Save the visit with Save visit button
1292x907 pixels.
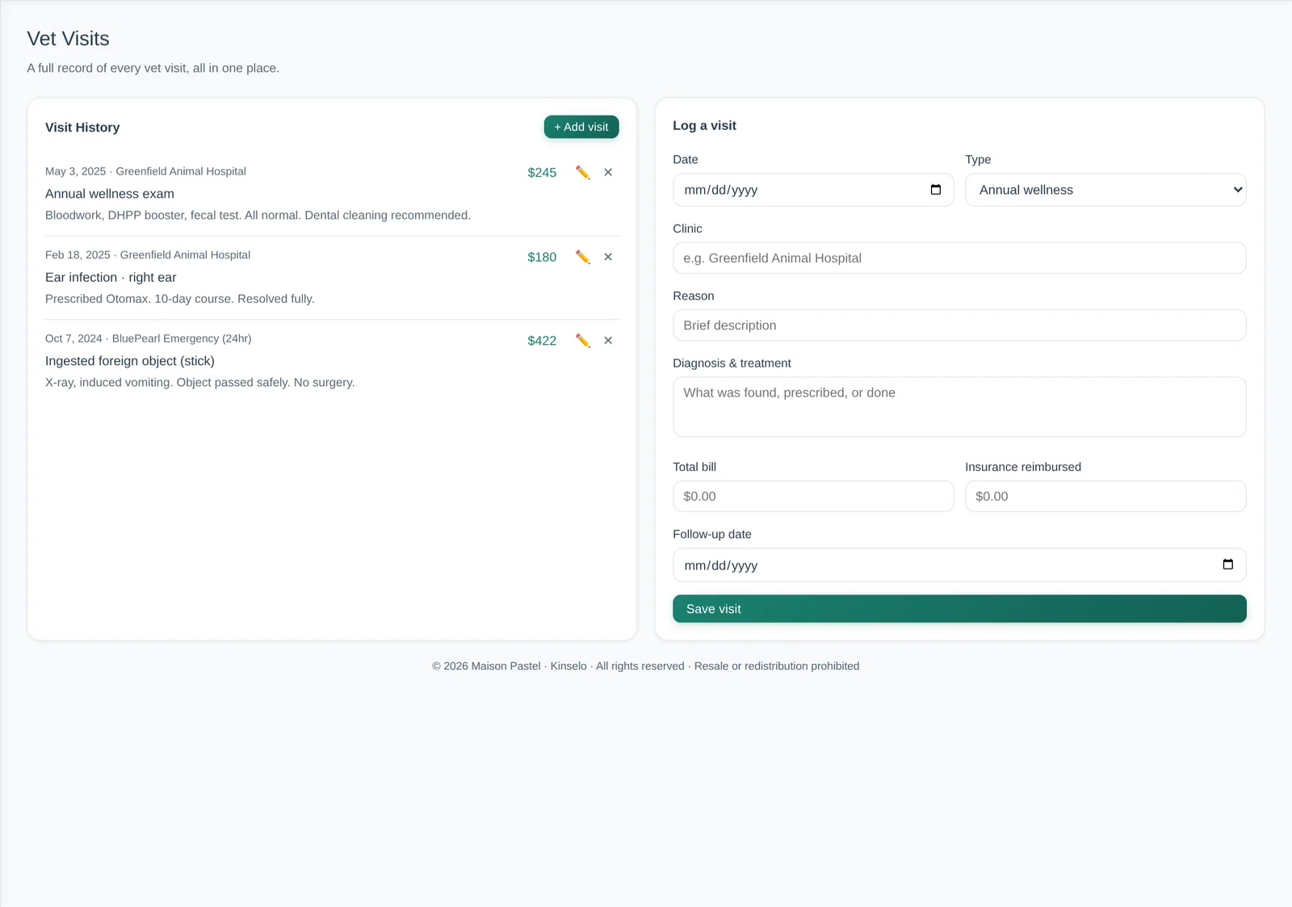(x=959, y=609)
